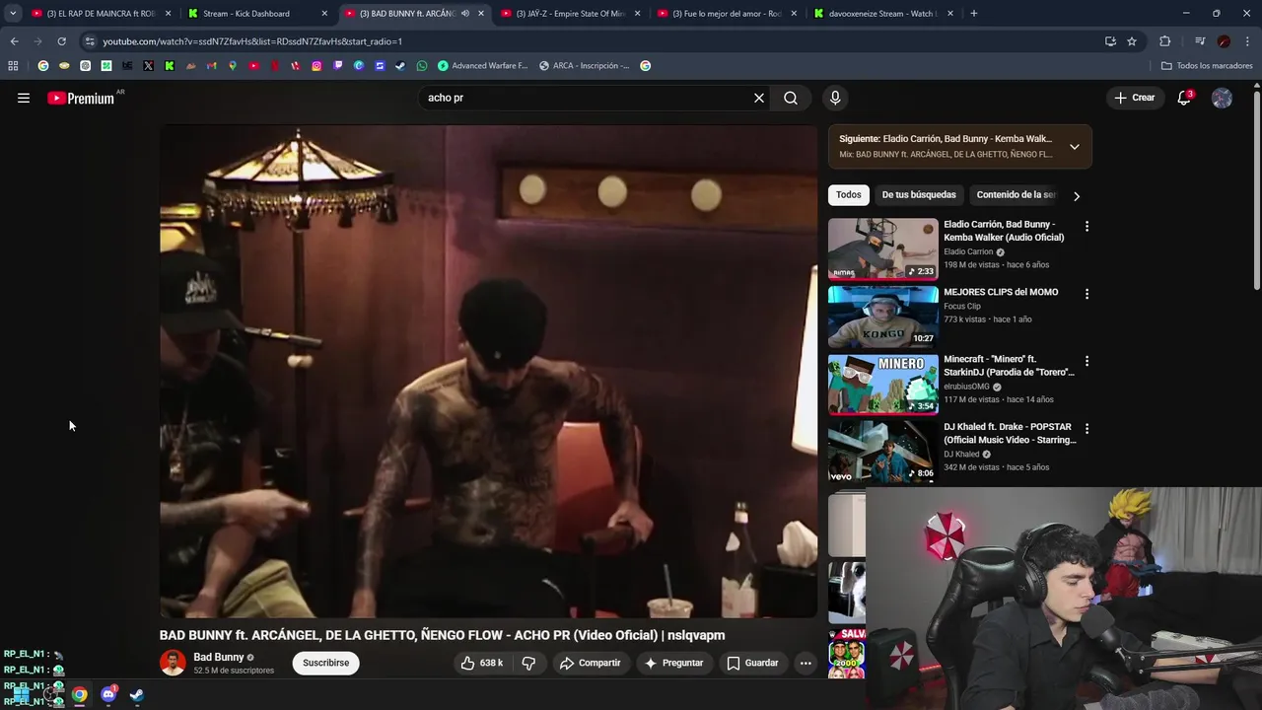Like the video with thumbs up
Screen dimensions: 1262x710
pos(481,663)
